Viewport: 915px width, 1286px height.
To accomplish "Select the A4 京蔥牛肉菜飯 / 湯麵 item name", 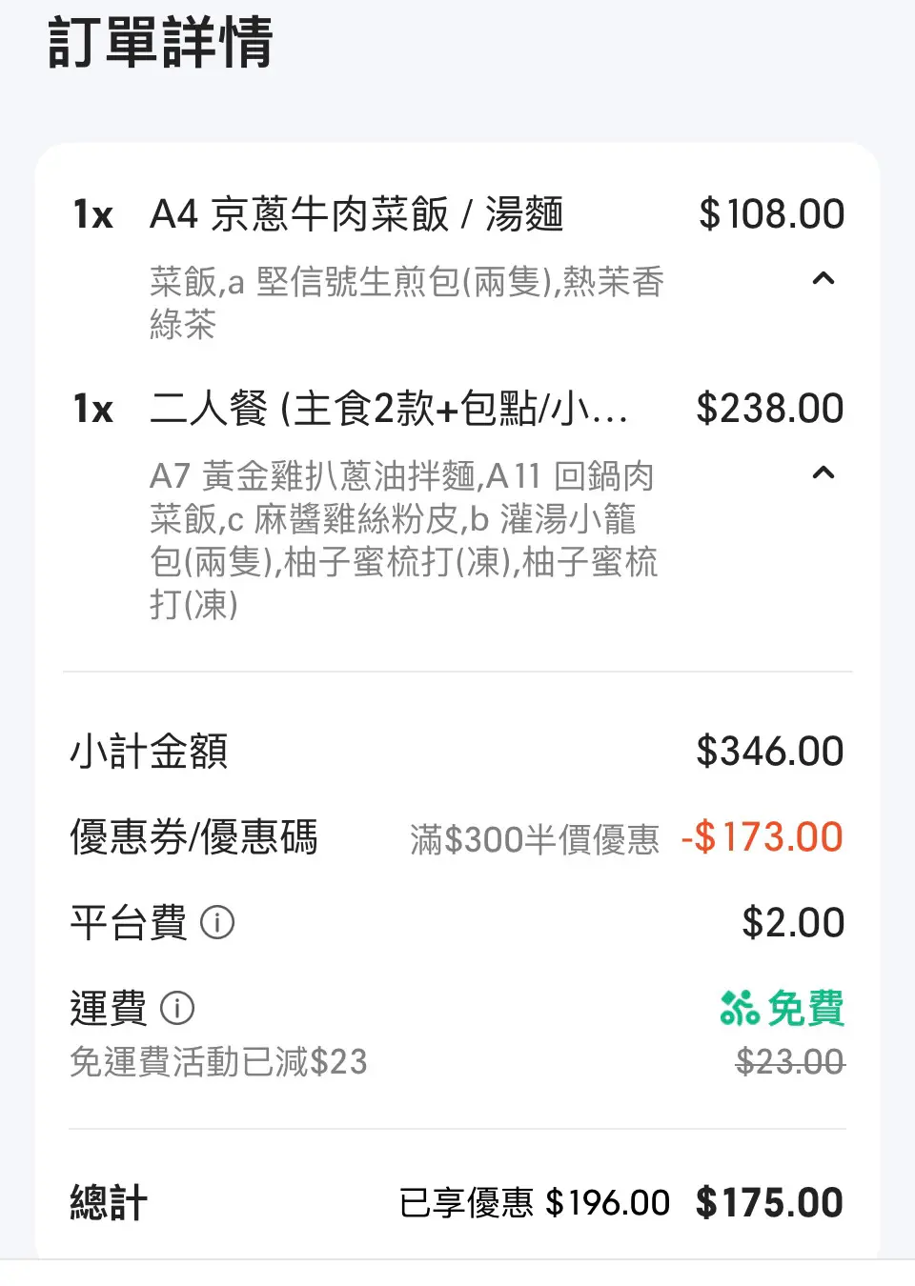I will click(356, 214).
